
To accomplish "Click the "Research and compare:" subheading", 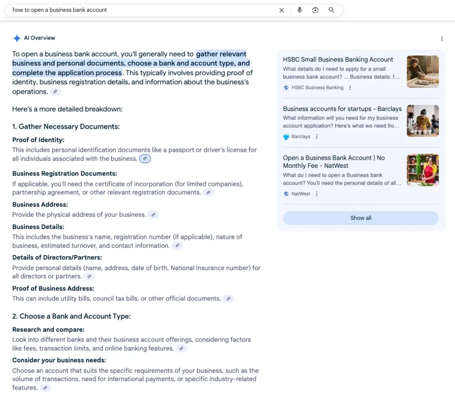I will click(x=48, y=329).
